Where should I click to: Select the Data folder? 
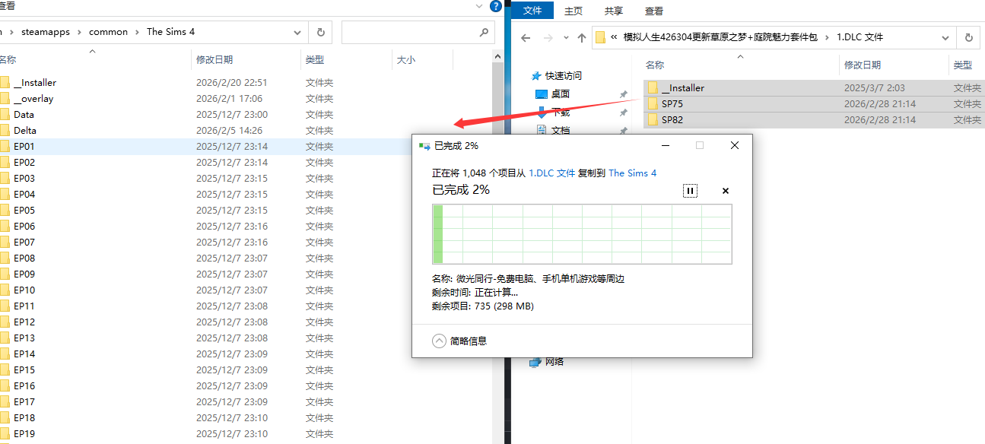pyautogui.click(x=24, y=114)
